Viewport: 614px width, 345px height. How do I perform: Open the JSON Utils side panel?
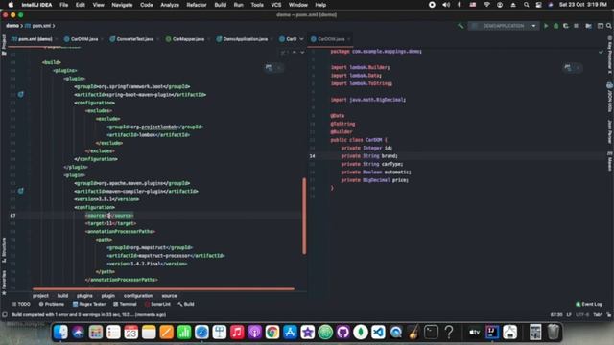click(x=610, y=97)
